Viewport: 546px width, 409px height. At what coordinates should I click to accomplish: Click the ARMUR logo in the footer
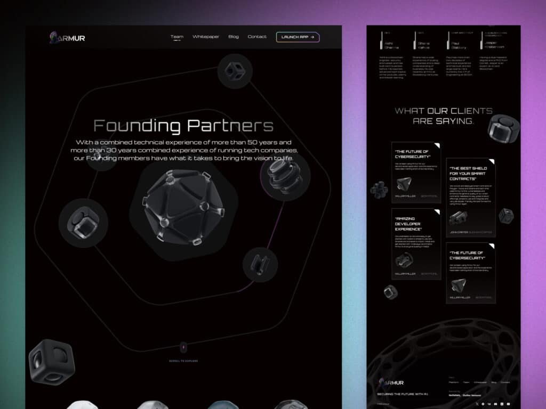point(391,382)
